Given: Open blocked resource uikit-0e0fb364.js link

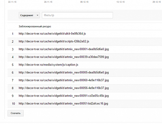Looking at the screenshot, I should point(52,34).
